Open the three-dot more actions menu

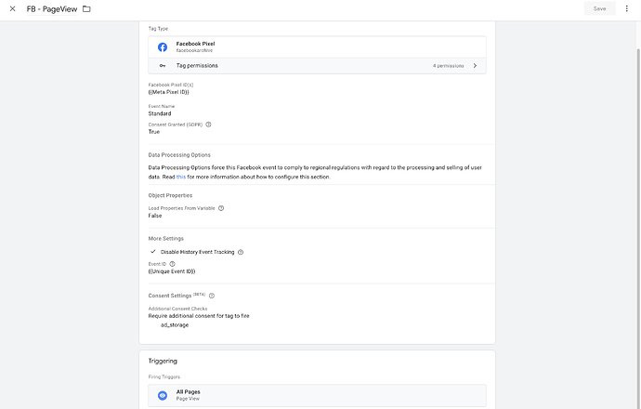coord(626,8)
